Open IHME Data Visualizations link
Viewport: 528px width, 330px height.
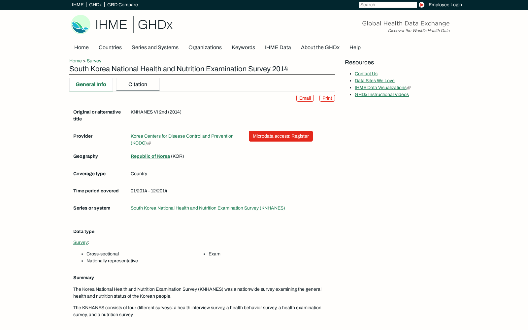point(380,88)
